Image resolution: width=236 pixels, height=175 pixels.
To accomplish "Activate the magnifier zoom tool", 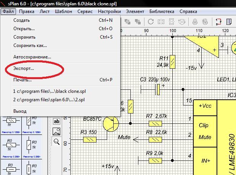I will [57, 142].
